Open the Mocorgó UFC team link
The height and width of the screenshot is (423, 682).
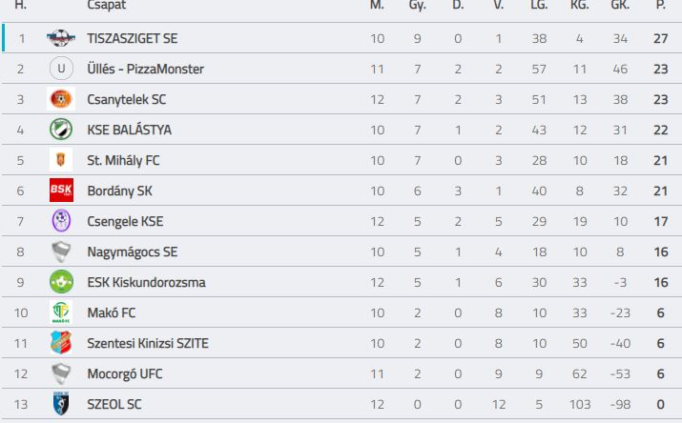coord(125,373)
